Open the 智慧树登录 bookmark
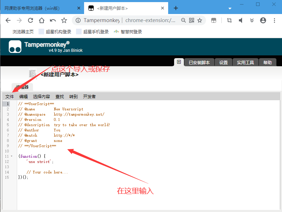Screen dimensions: 282x212 [x=128, y=32]
